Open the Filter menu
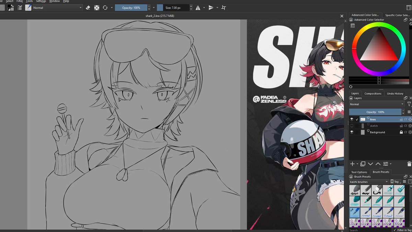Screen dimensions: 412x232 coord(20,1)
